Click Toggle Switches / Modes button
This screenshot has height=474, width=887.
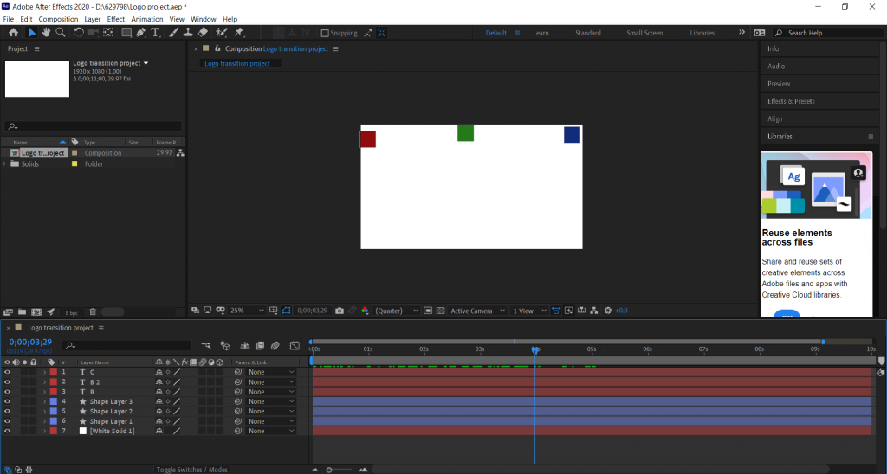tap(191, 470)
